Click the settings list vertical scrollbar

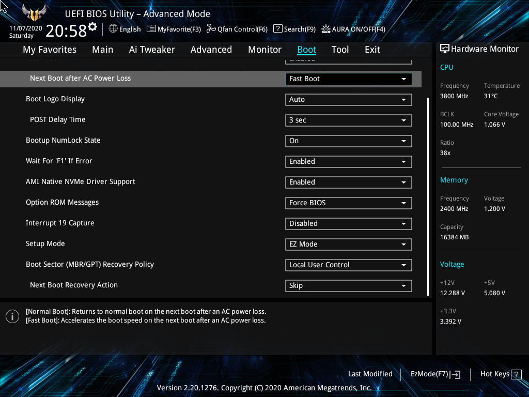click(428, 197)
